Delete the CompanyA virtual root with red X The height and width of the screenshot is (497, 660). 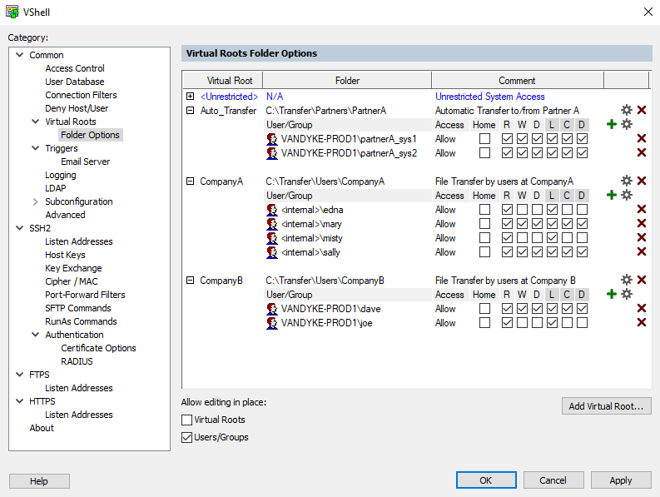click(x=642, y=181)
